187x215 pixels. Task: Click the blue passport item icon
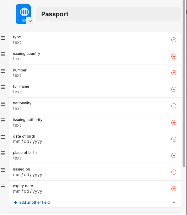[23, 14]
